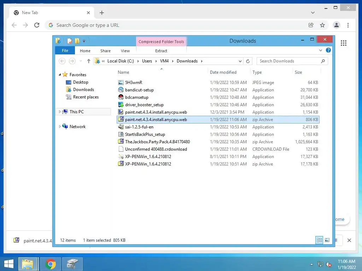Open the Windows Start button

(x=9, y=264)
